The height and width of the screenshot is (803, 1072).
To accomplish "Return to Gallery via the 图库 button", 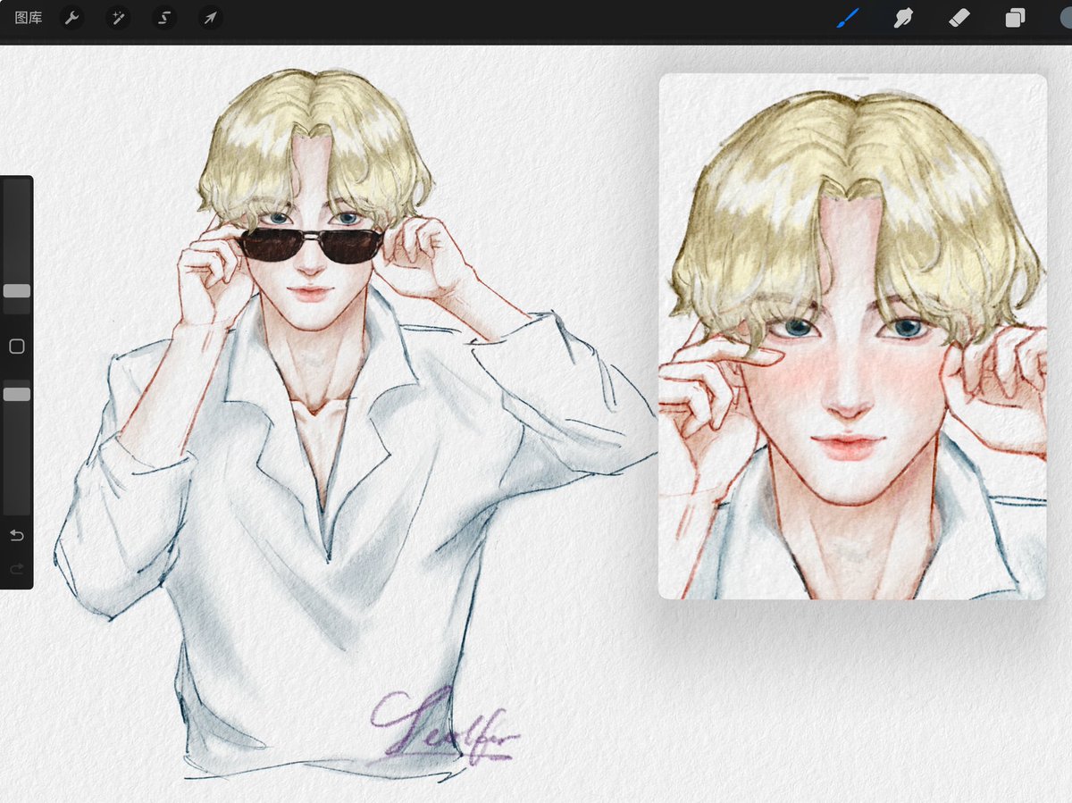I will click(x=28, y=17).
